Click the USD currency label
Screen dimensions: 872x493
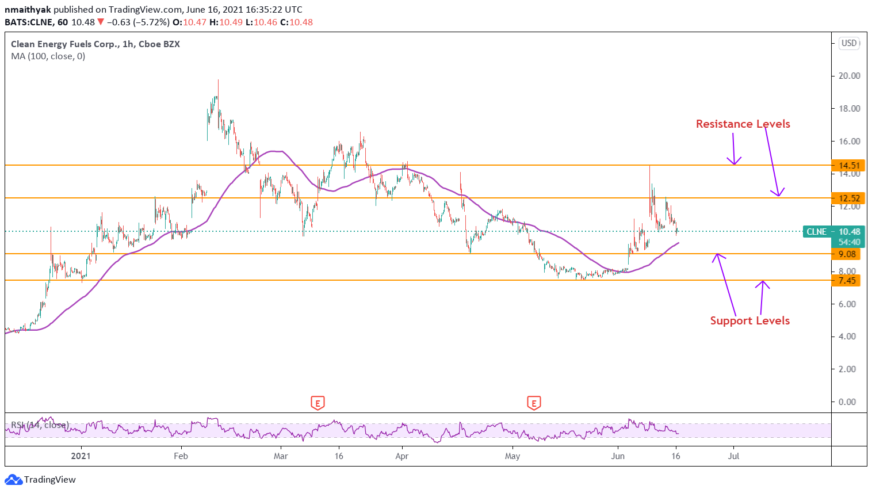point(849,43)
